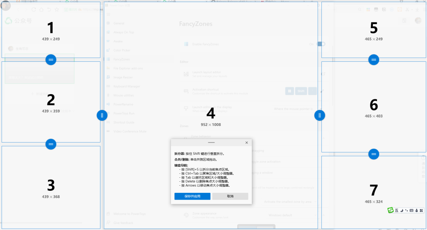Open PowerRename in PowerToys sidebar
427x230 pixels.
point(123,105)
